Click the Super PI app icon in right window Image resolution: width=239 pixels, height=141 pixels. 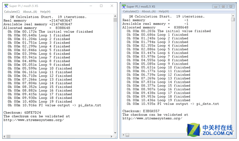point(124,6)
